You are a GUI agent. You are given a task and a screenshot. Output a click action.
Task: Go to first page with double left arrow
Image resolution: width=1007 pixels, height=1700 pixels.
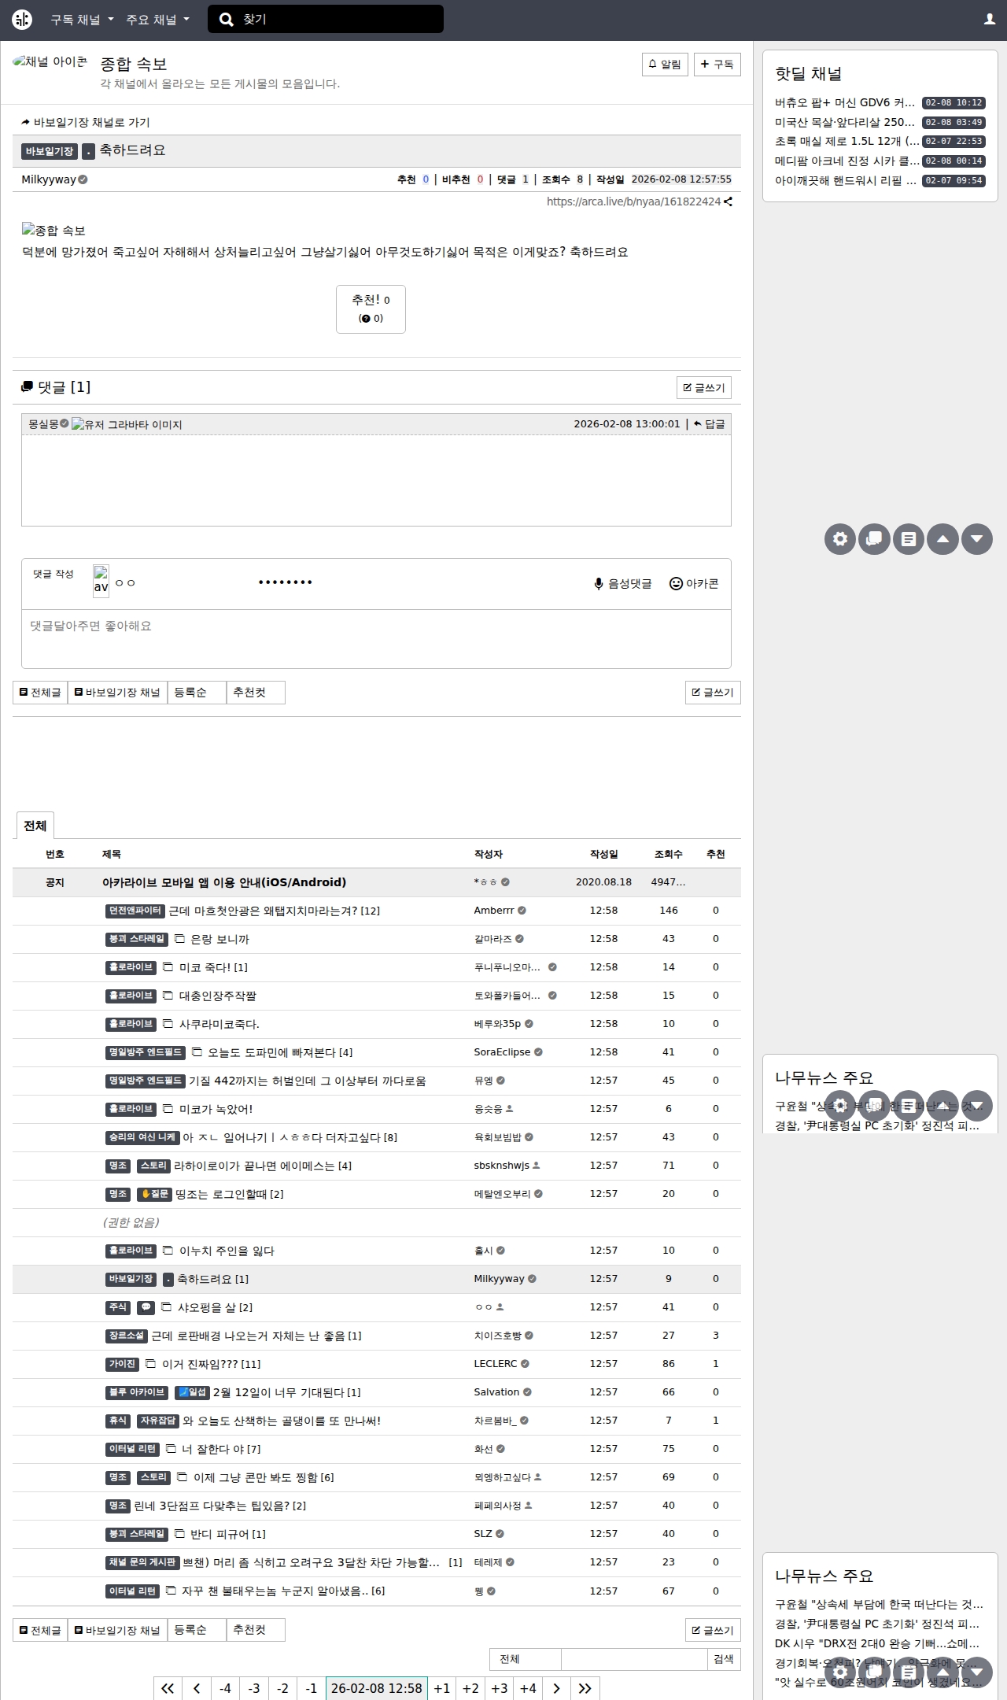(x=168, y=1688)
